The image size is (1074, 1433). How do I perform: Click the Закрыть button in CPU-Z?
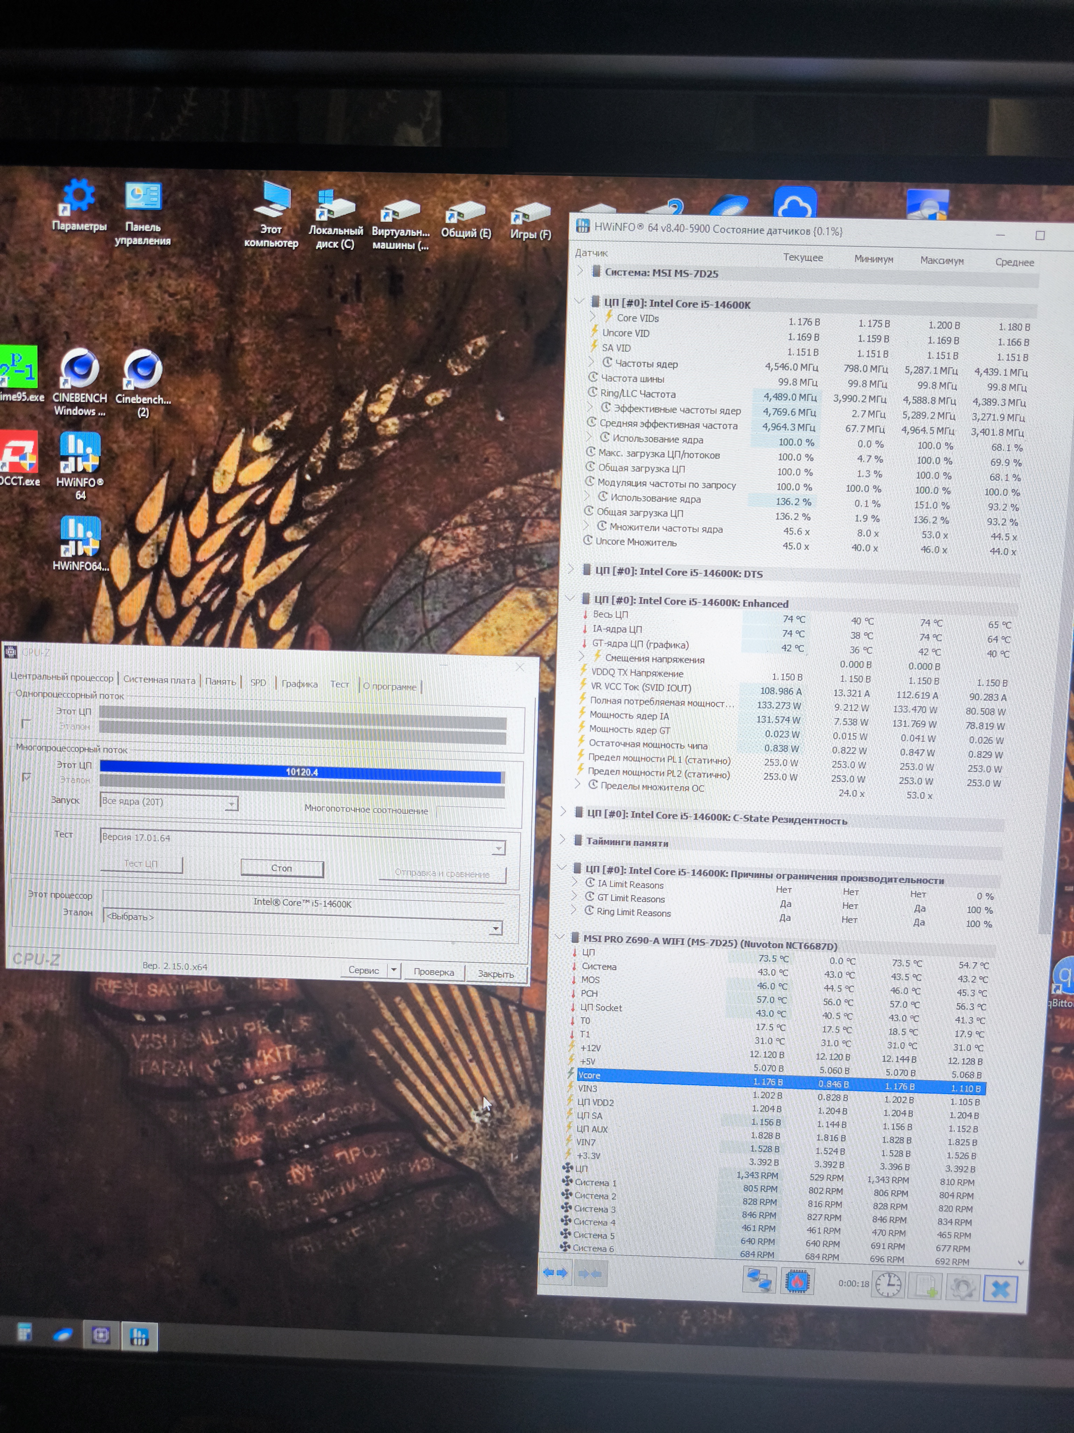pyautogui.click(x=495, y=974)
